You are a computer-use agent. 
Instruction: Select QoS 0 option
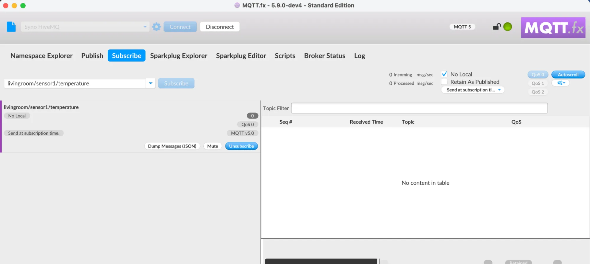click(x=538, y=75)
